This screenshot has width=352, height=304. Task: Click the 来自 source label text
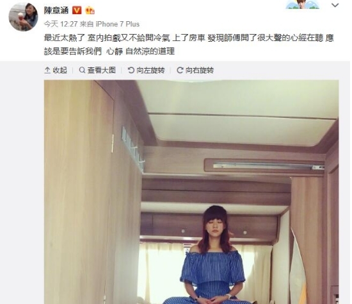point(86,24)
